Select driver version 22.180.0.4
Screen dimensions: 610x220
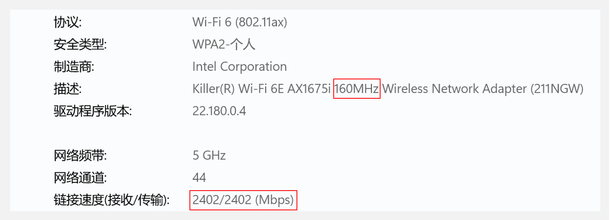tap(219, 111)
